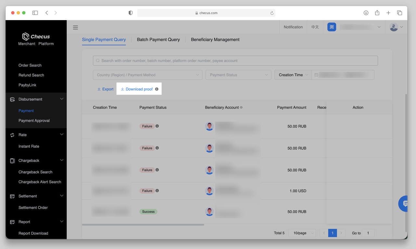
Task: Open the Beneficiary Management tab
Action: 215,40
